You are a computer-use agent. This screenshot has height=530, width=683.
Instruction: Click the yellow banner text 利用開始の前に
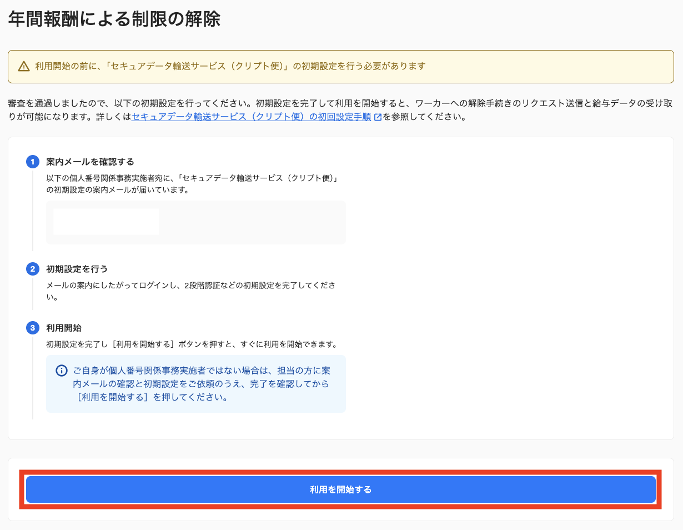(x=230, y=66)
